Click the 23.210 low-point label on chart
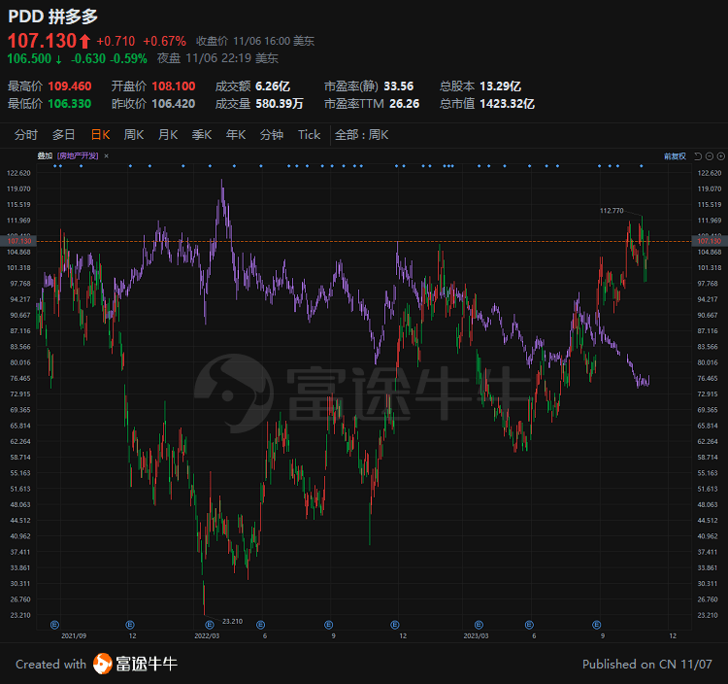728x684 pixels. (x=233, y=621)
